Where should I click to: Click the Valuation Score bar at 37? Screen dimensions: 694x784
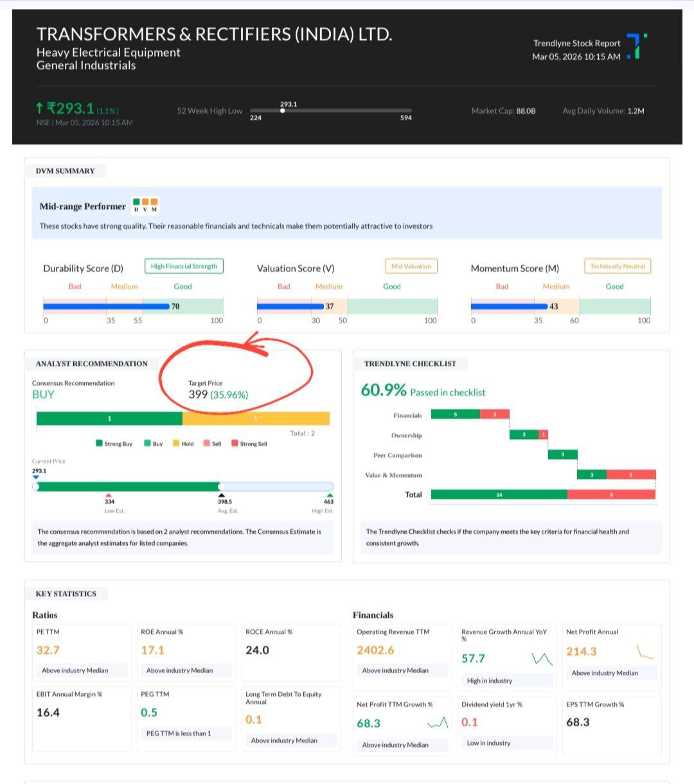[290, 307]
